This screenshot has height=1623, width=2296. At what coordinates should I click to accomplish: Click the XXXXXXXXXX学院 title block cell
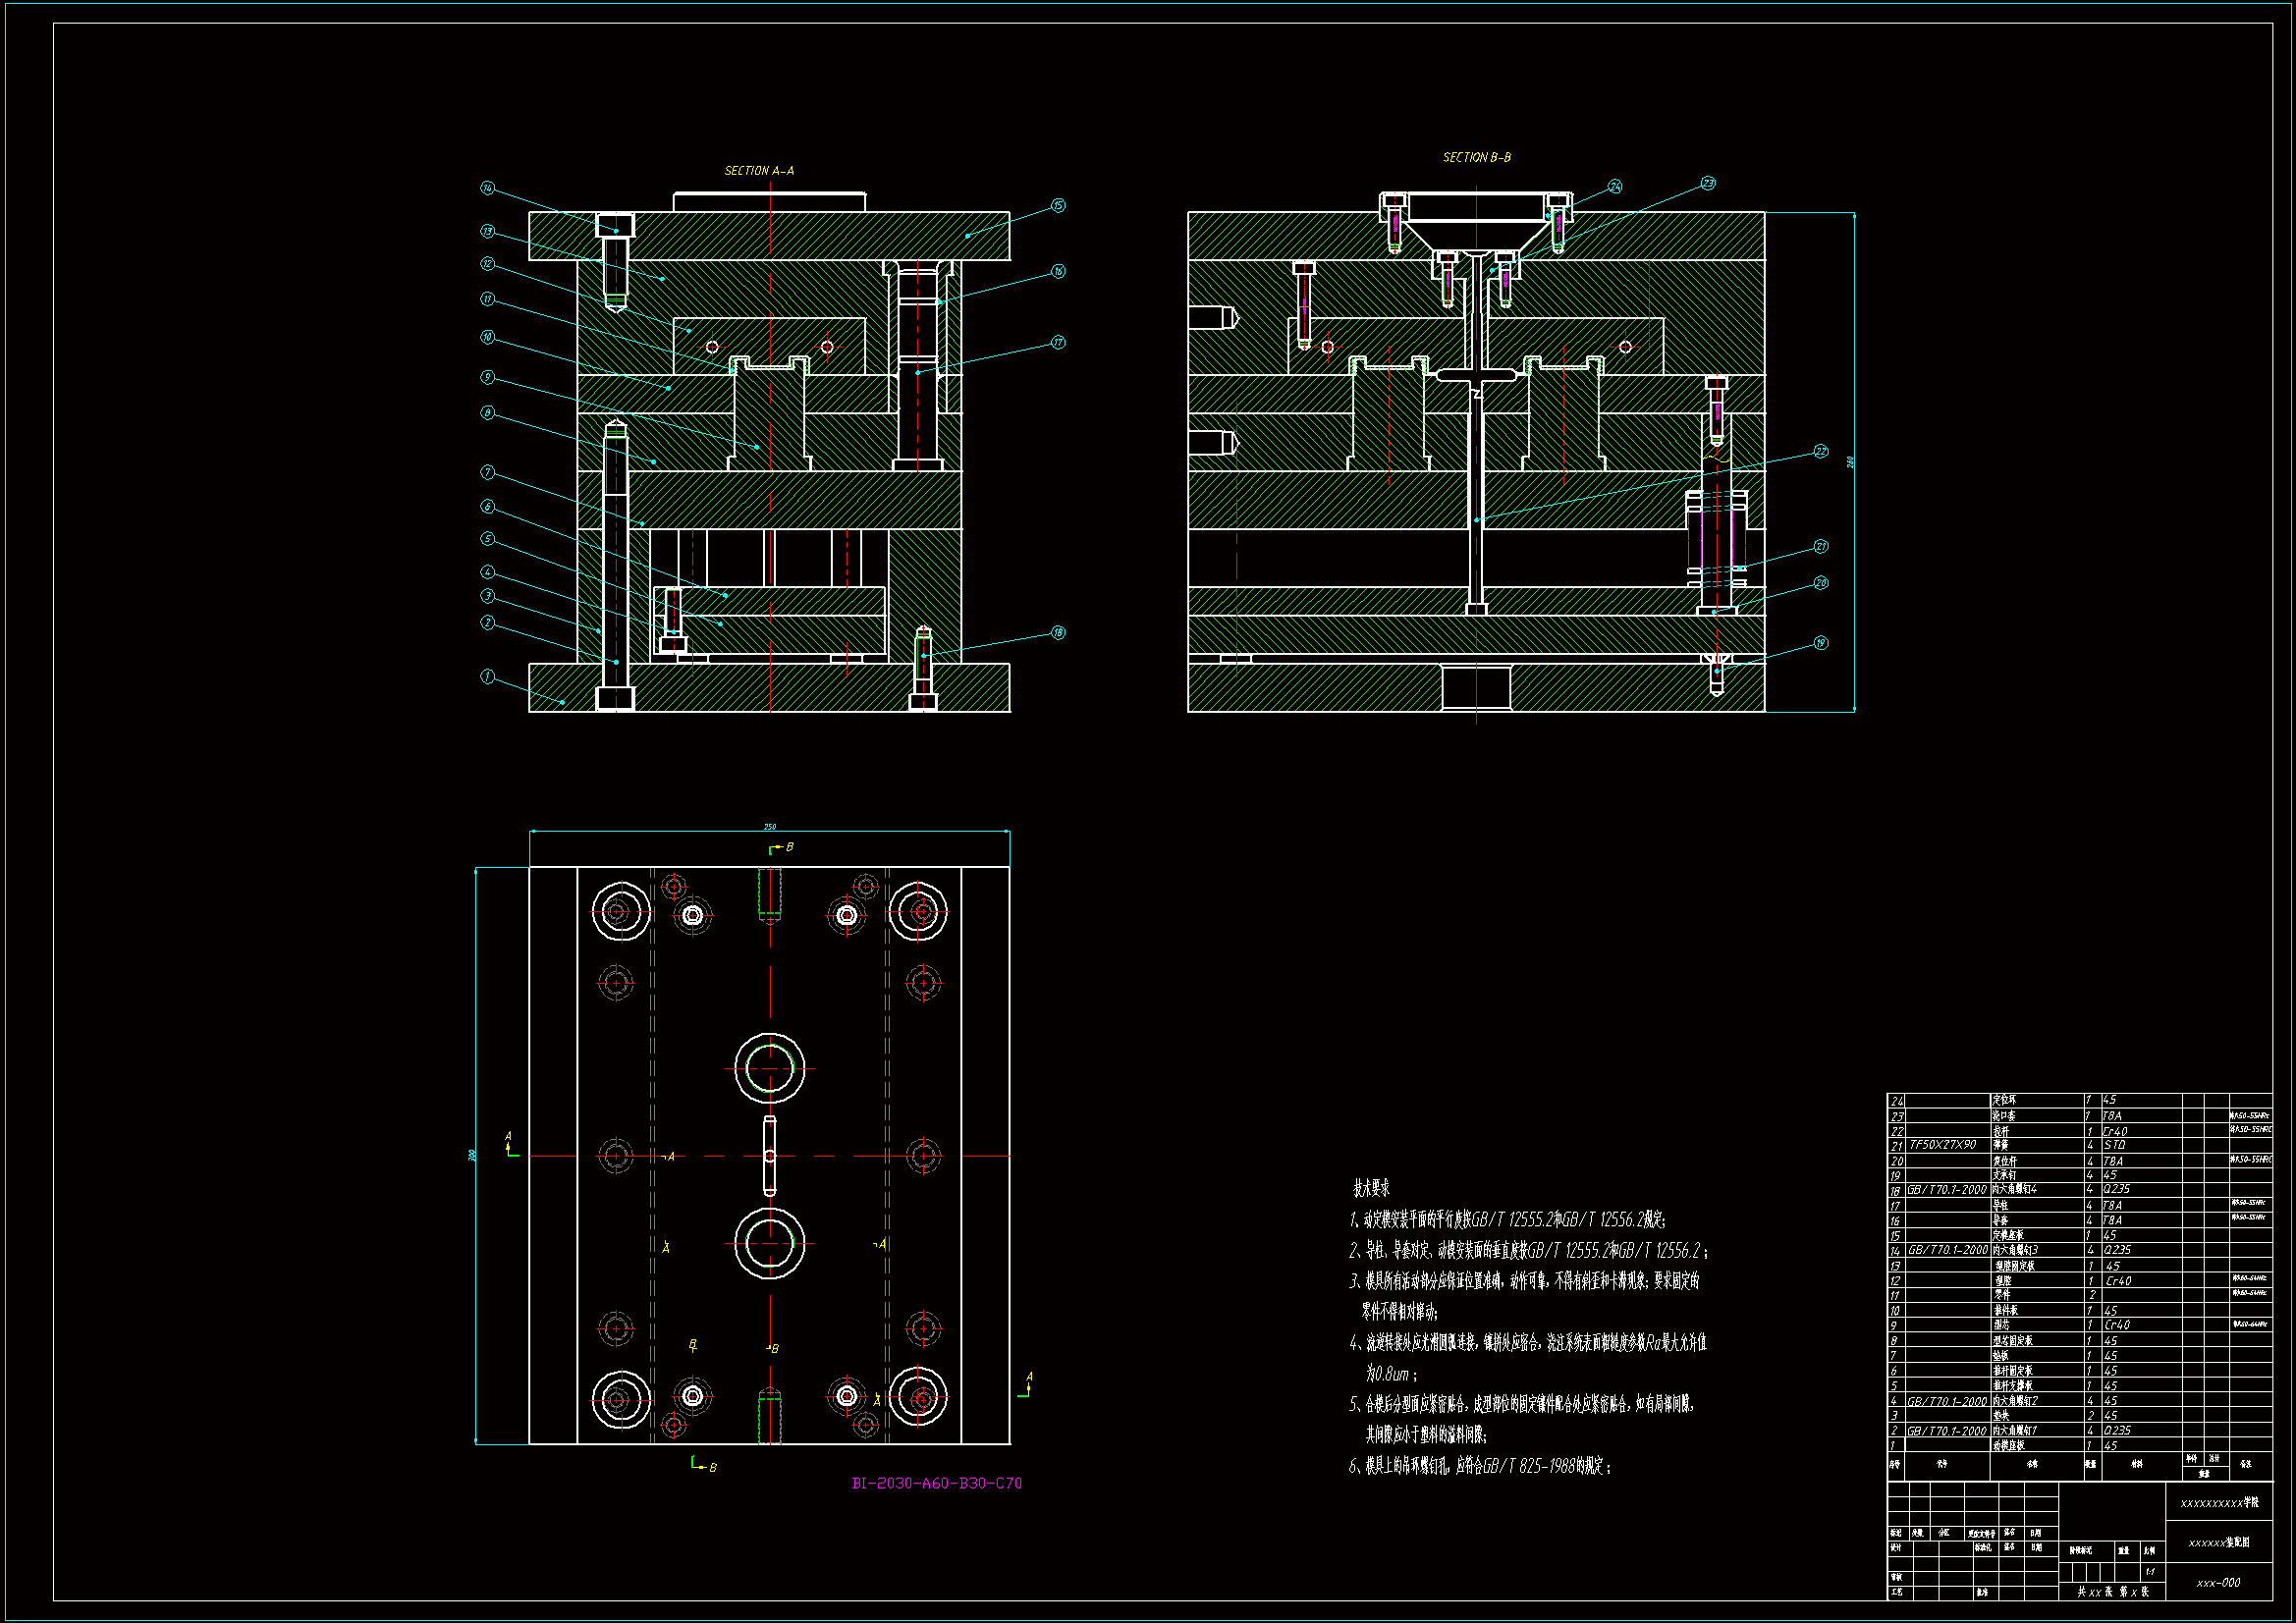(x=2219, y=1502)
